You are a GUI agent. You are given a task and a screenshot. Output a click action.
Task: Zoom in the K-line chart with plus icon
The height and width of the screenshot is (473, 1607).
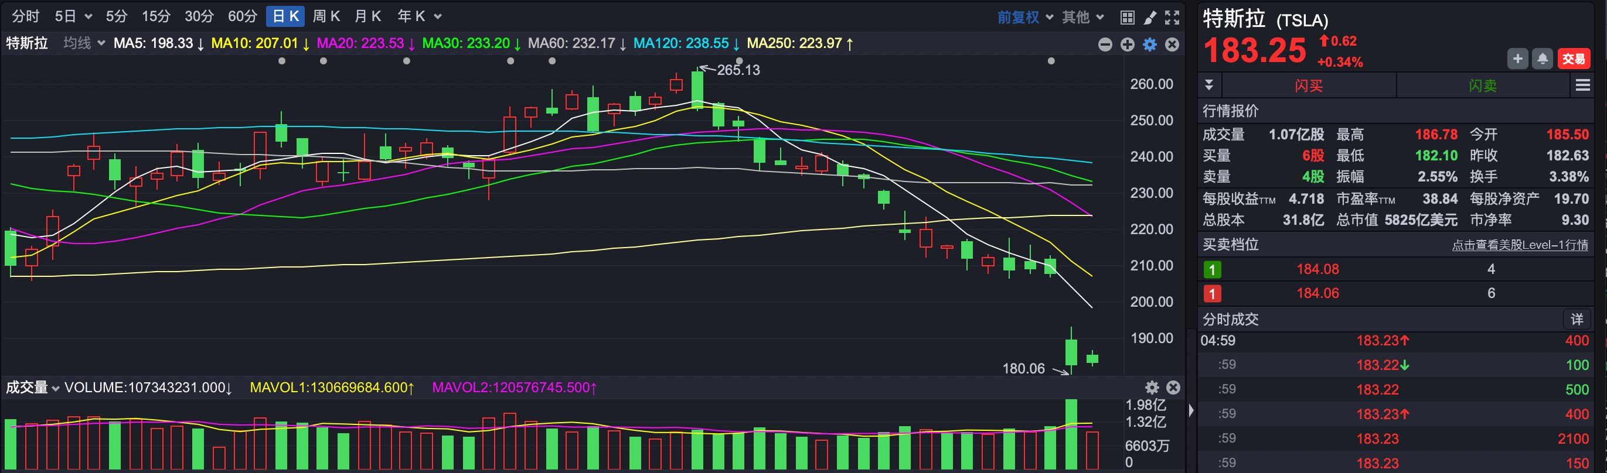(1127, 44)
